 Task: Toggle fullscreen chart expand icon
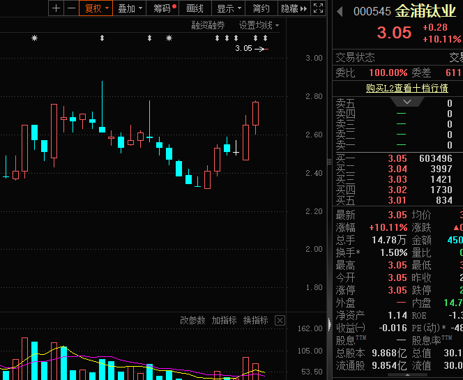point(318,8)
